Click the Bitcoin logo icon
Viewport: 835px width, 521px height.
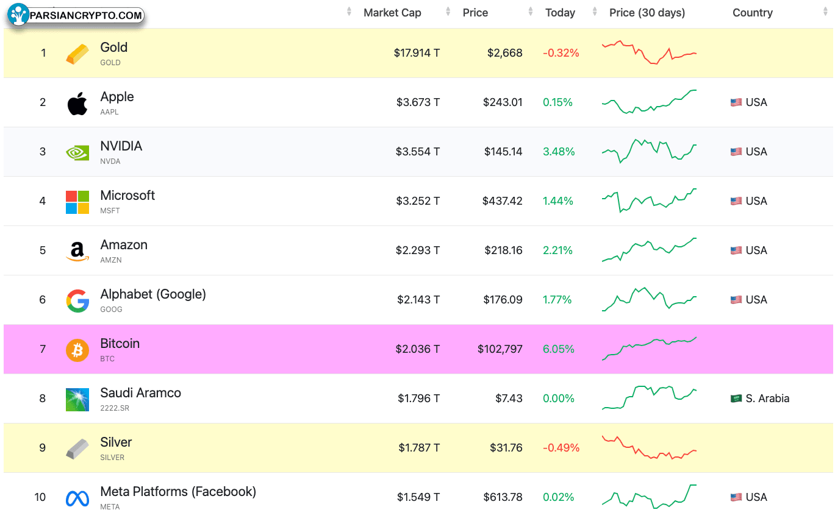[x=77, y=350]
